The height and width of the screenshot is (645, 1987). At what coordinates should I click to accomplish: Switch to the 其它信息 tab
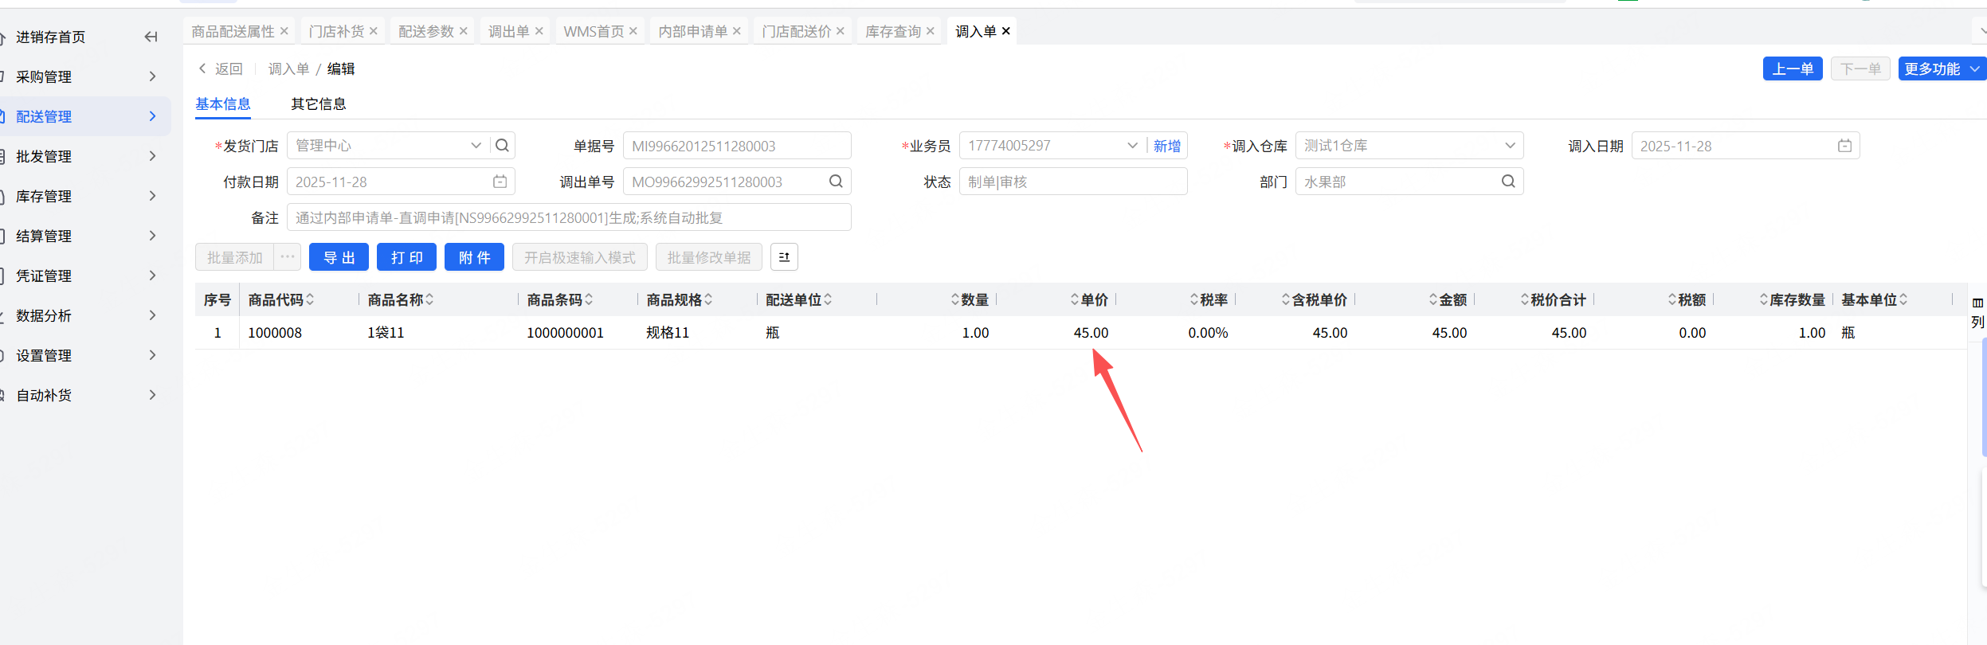point(319,104)
